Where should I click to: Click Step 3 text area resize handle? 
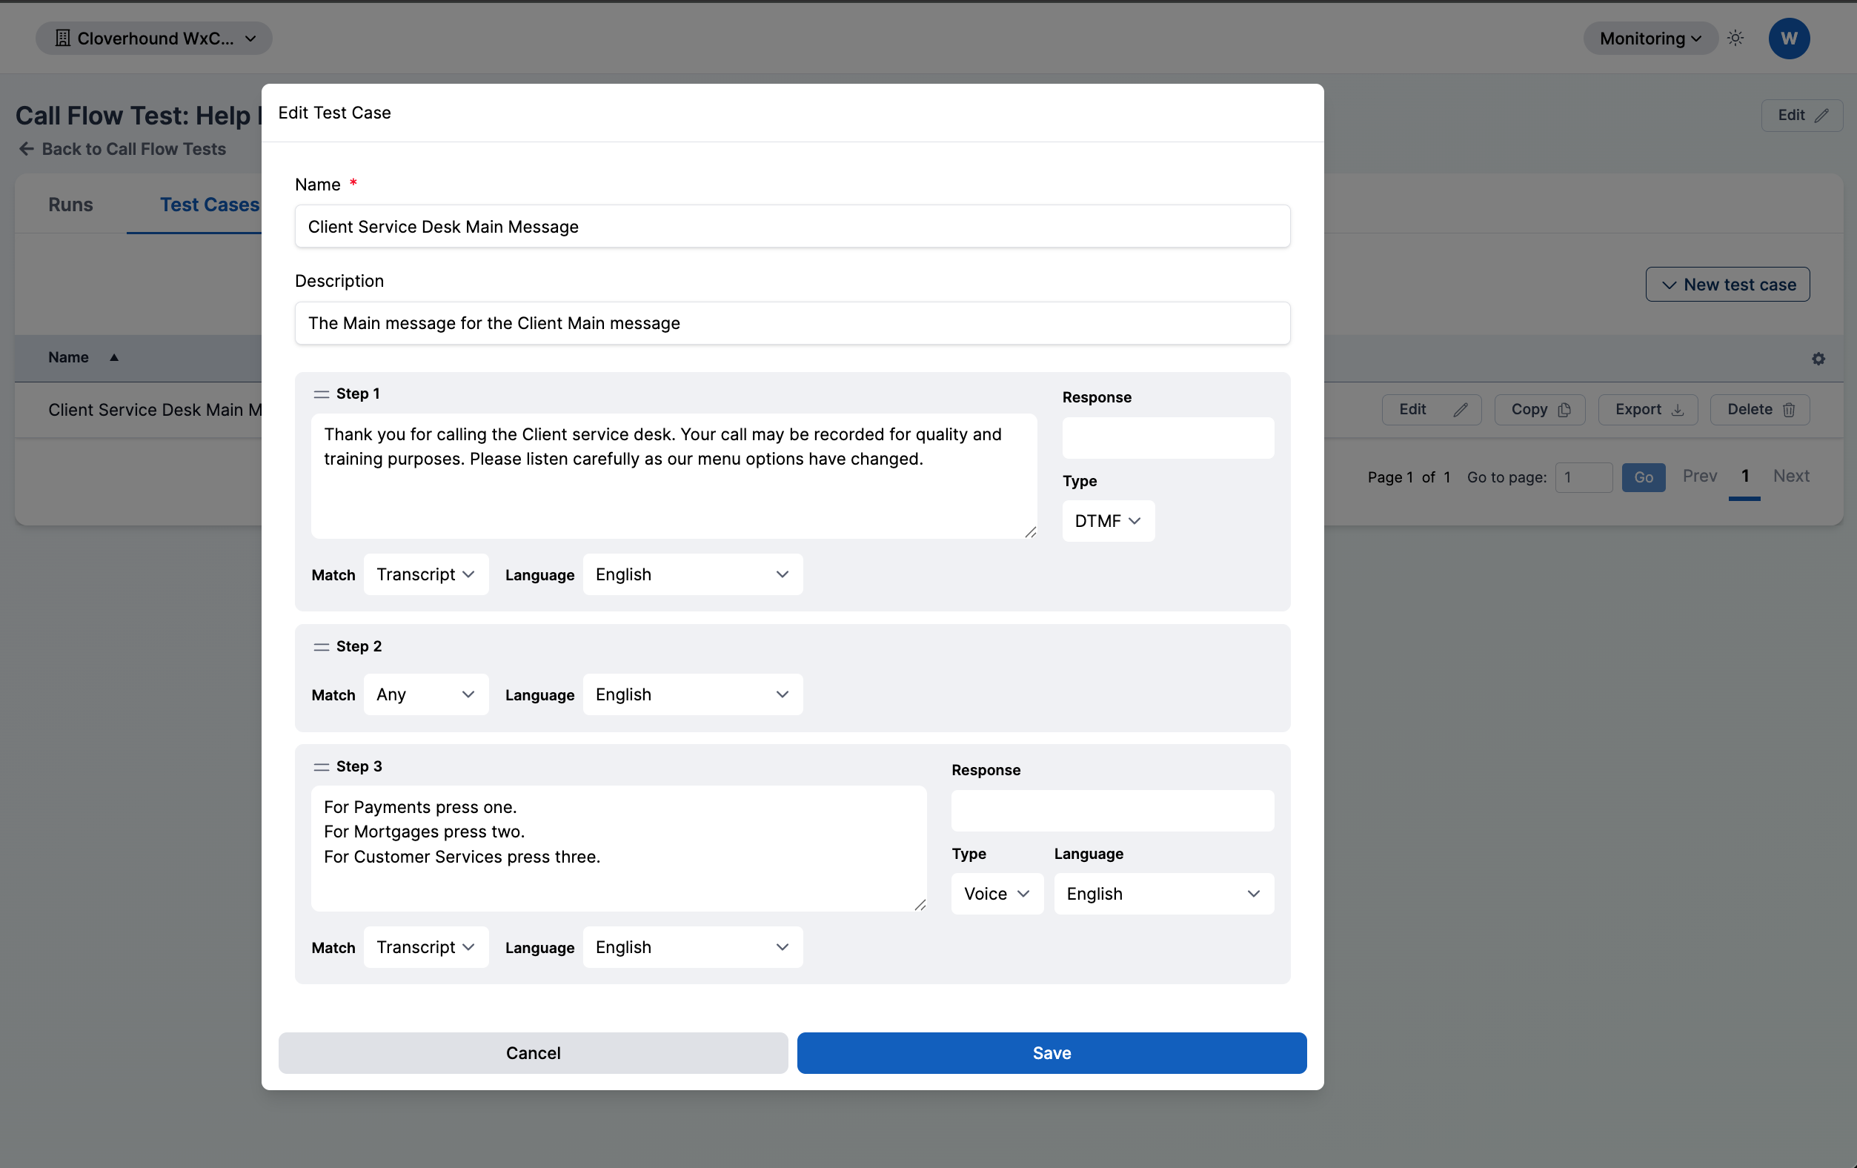[920, 904]
